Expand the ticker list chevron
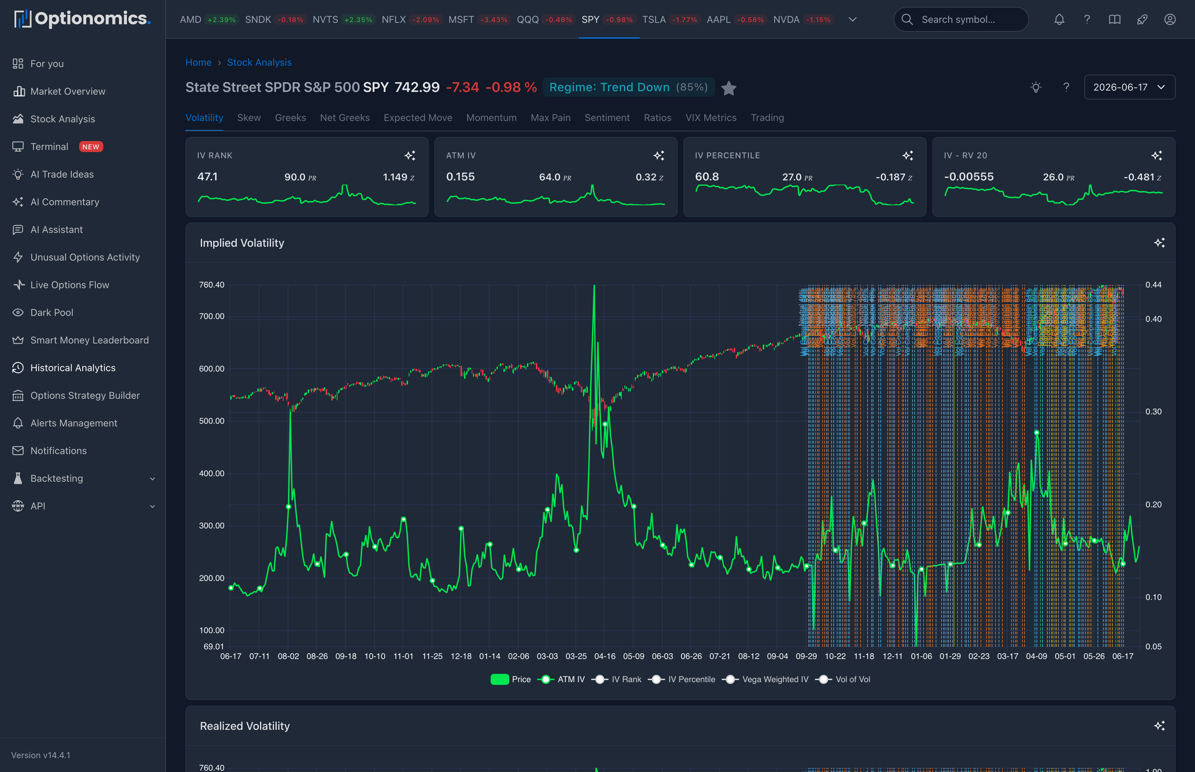 [x=852, y=20]
